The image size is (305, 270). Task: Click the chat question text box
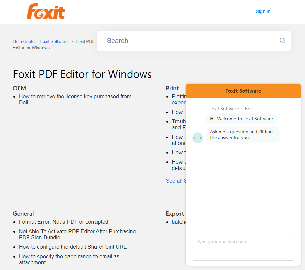click(x=243, y=248)
